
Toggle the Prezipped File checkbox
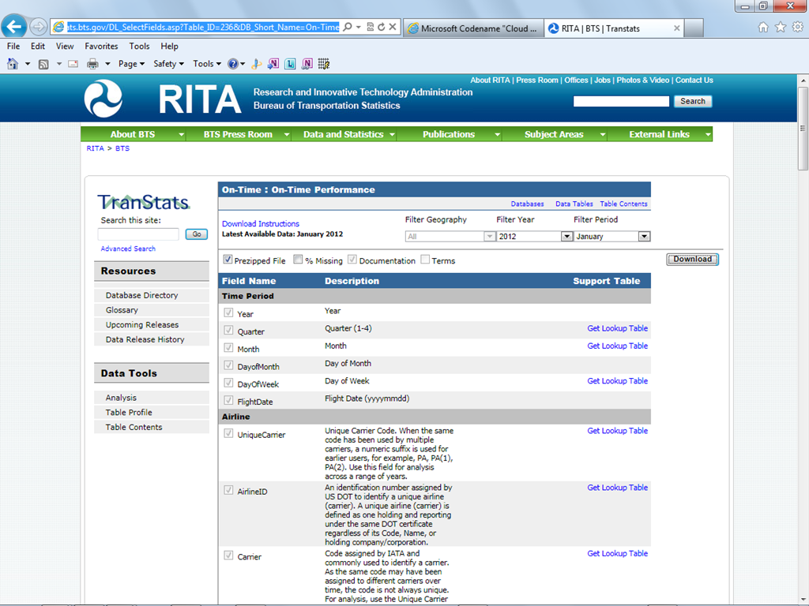click(228, 260)
